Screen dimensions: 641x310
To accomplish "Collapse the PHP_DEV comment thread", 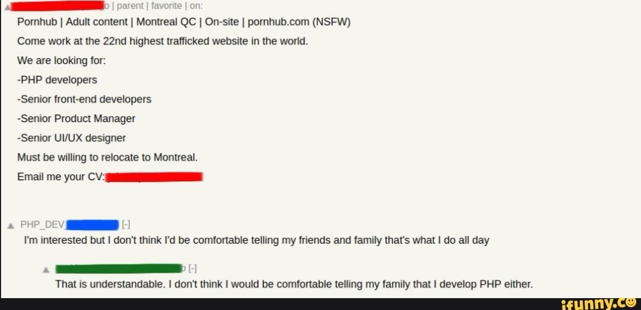I will pyautogui.click(x=126, y=225).
